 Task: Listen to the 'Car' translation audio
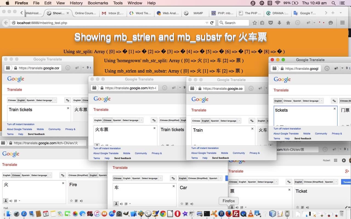point(192,204)
